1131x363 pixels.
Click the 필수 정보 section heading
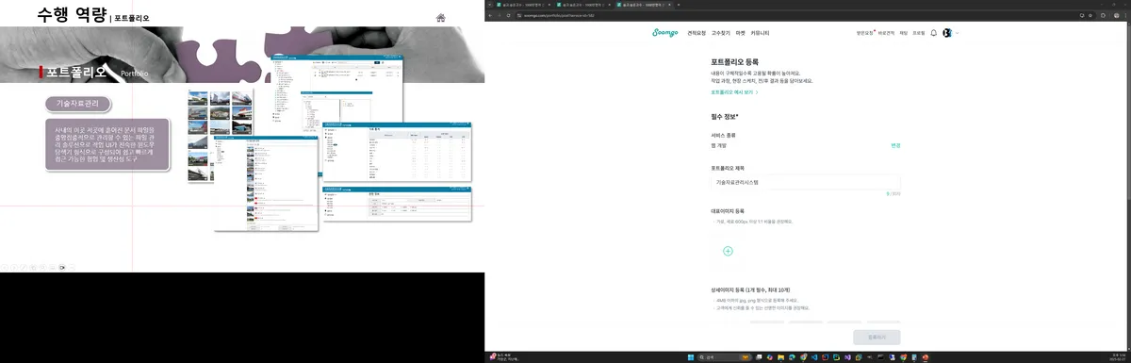pyautogui.click(x=724, y=116)
